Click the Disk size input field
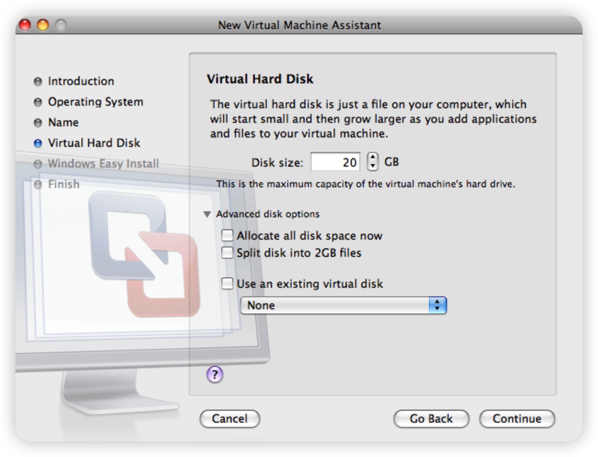Viewport: 598px width, 457px height. point(335,162)
